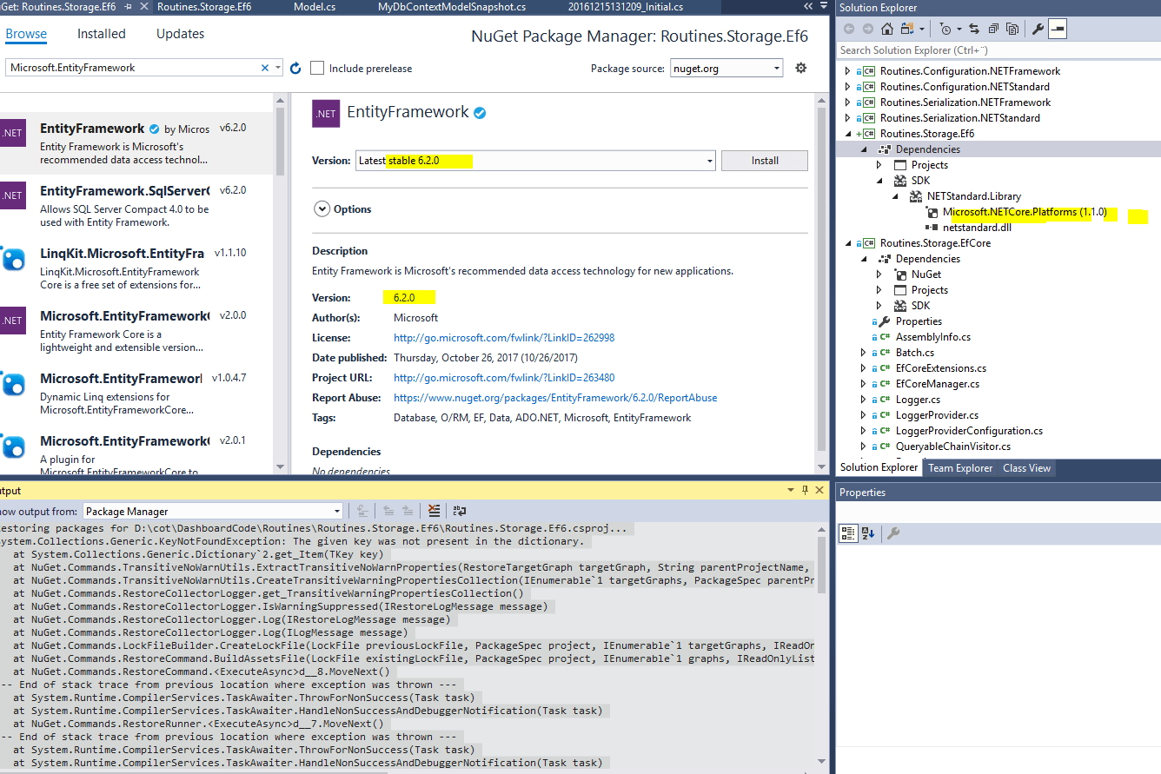Click Find Message in Code output icon
Viewport: 1161px width, 774px height.
[364, 511]
